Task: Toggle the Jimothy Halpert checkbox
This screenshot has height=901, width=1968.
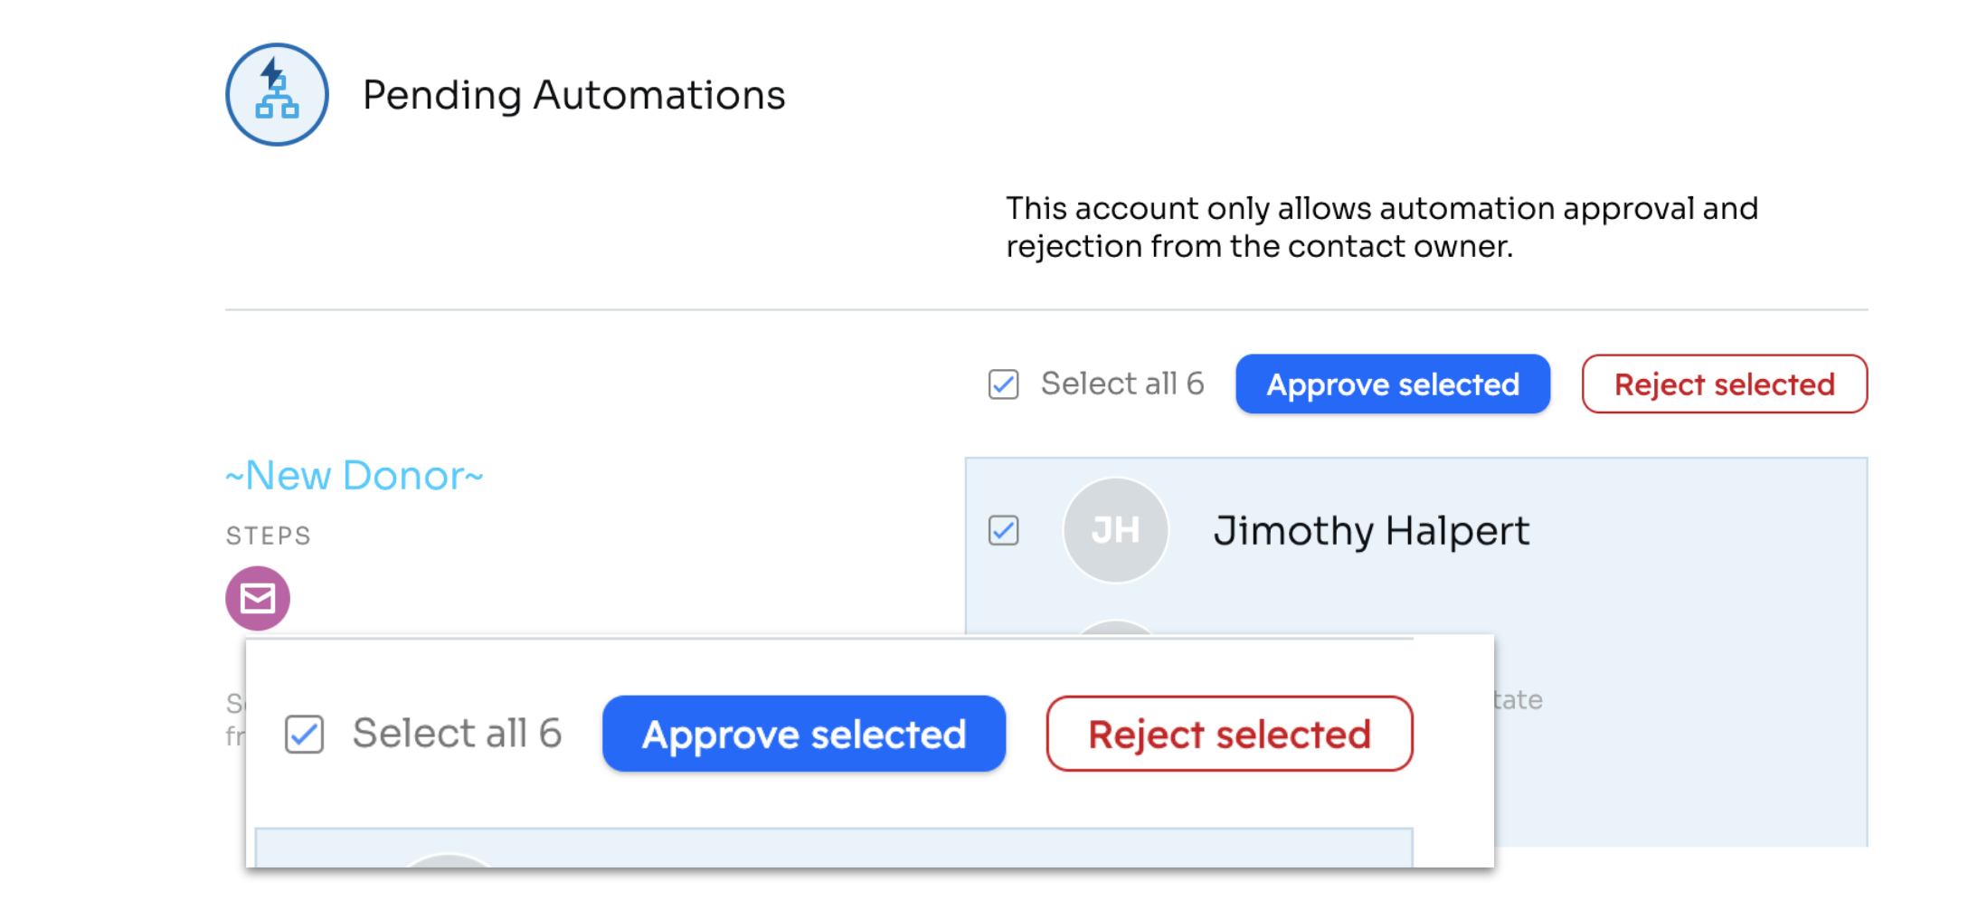Action: [x=1003, y=530]
